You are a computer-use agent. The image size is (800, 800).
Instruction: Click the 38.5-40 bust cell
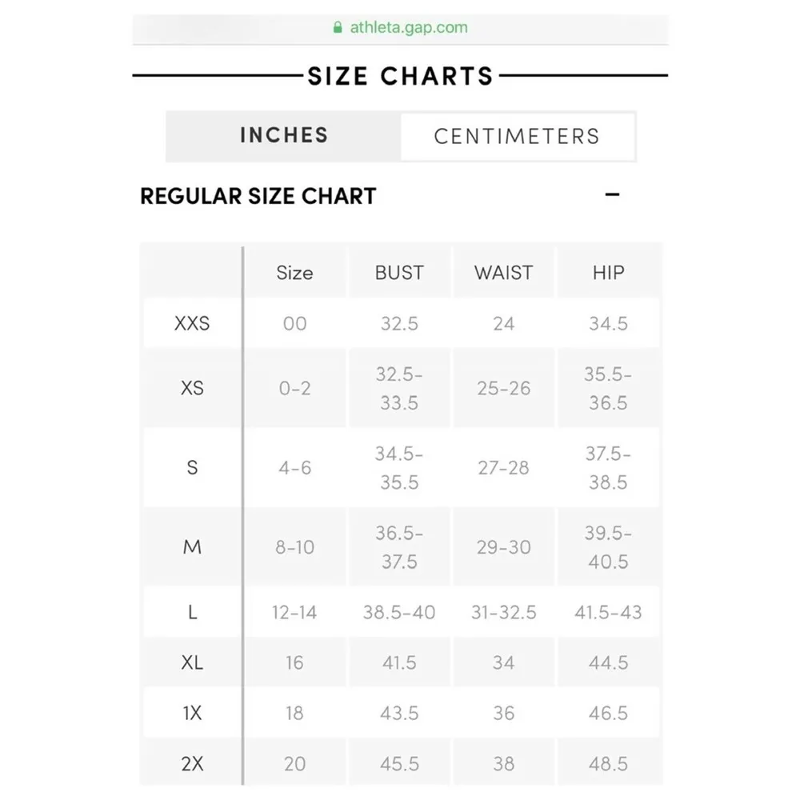pyautogui.click(x=399, y=613)
